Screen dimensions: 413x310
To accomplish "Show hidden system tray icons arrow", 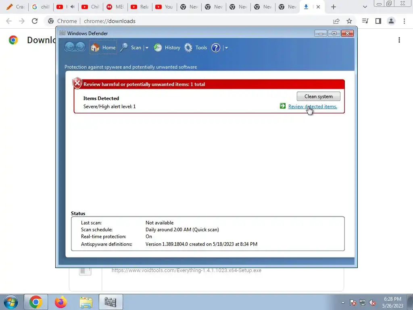I will (x=343, y=302).
